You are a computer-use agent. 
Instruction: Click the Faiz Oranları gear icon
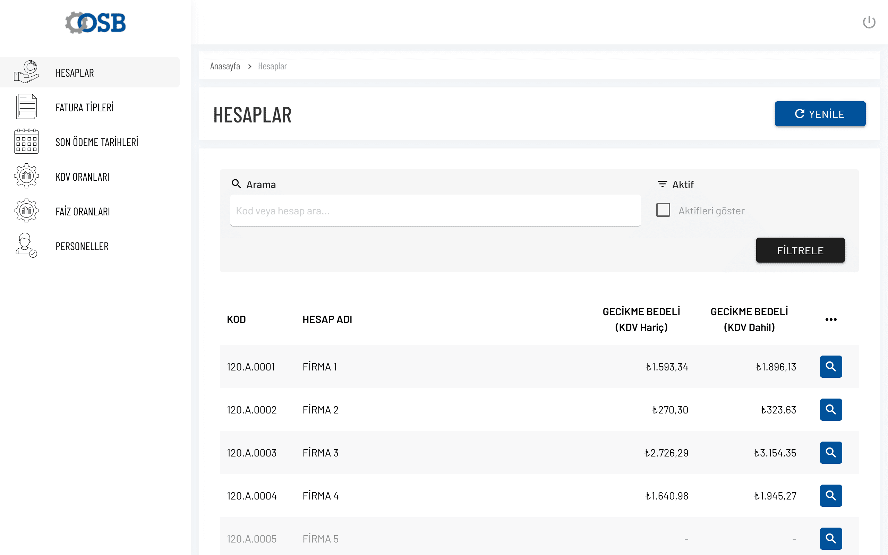click(x=26, y=211)
